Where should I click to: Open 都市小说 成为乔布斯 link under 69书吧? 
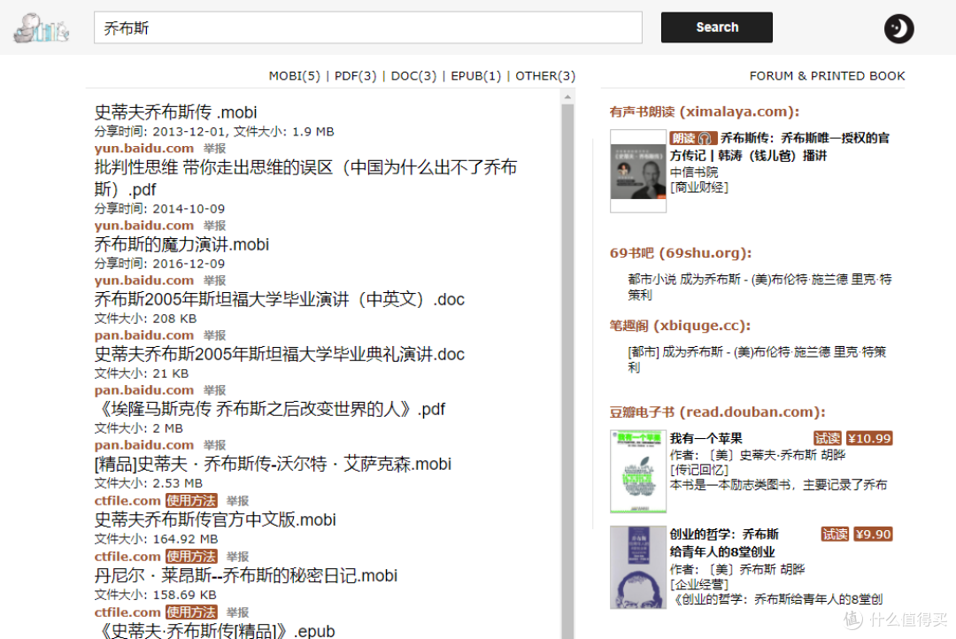(759, 287)
